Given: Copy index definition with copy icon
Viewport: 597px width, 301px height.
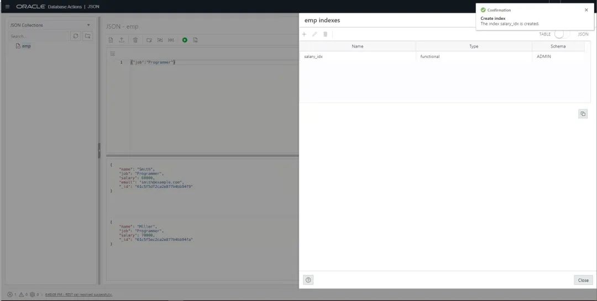Looking at the screenshot, I should (583, 114).
